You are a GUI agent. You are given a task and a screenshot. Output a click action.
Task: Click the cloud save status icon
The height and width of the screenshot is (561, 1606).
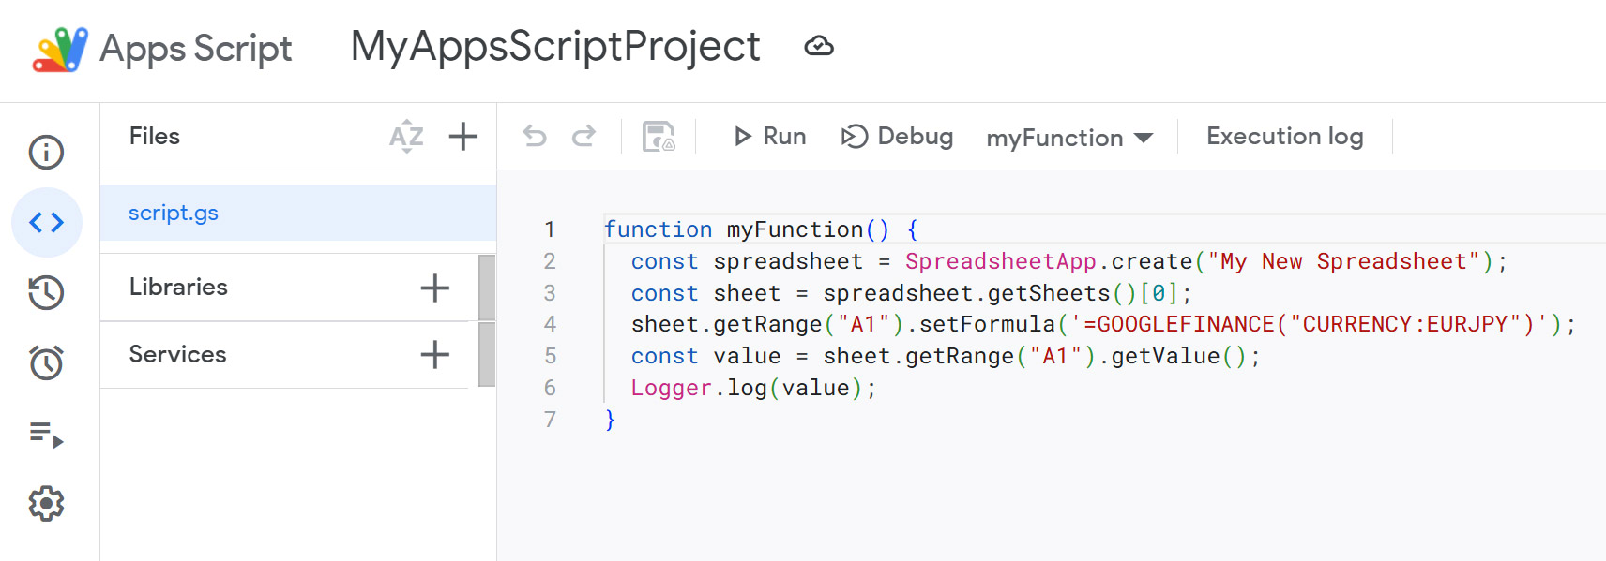coord(819,47)
